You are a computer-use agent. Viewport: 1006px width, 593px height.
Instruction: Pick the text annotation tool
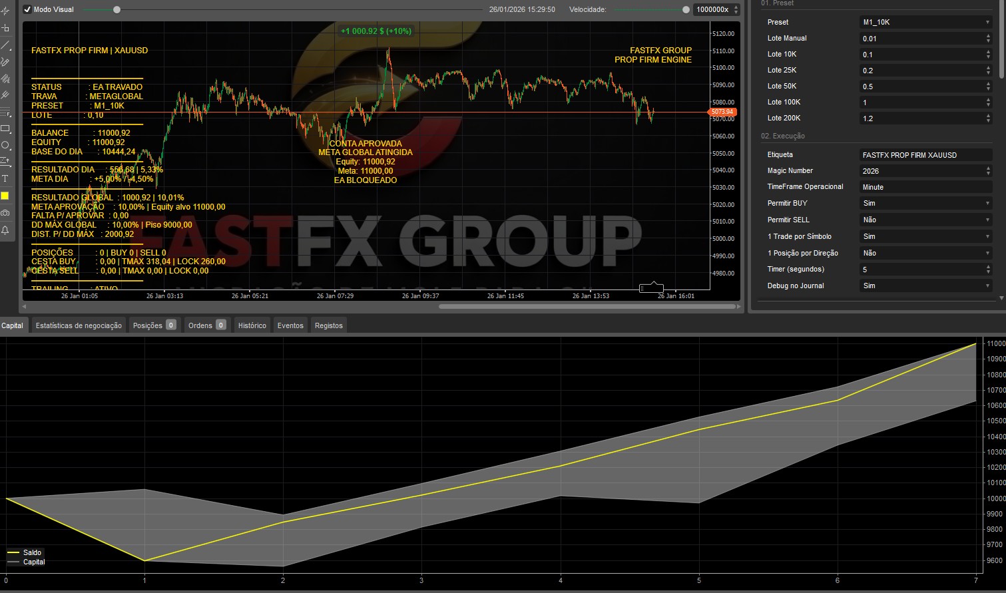tap(5, 178)
